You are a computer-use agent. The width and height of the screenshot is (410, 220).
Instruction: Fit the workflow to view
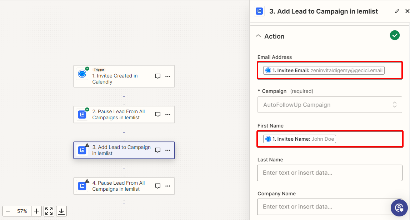49,211
